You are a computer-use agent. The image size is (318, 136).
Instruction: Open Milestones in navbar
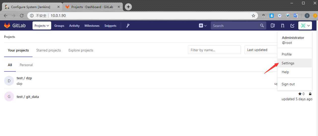pos(92,26)
